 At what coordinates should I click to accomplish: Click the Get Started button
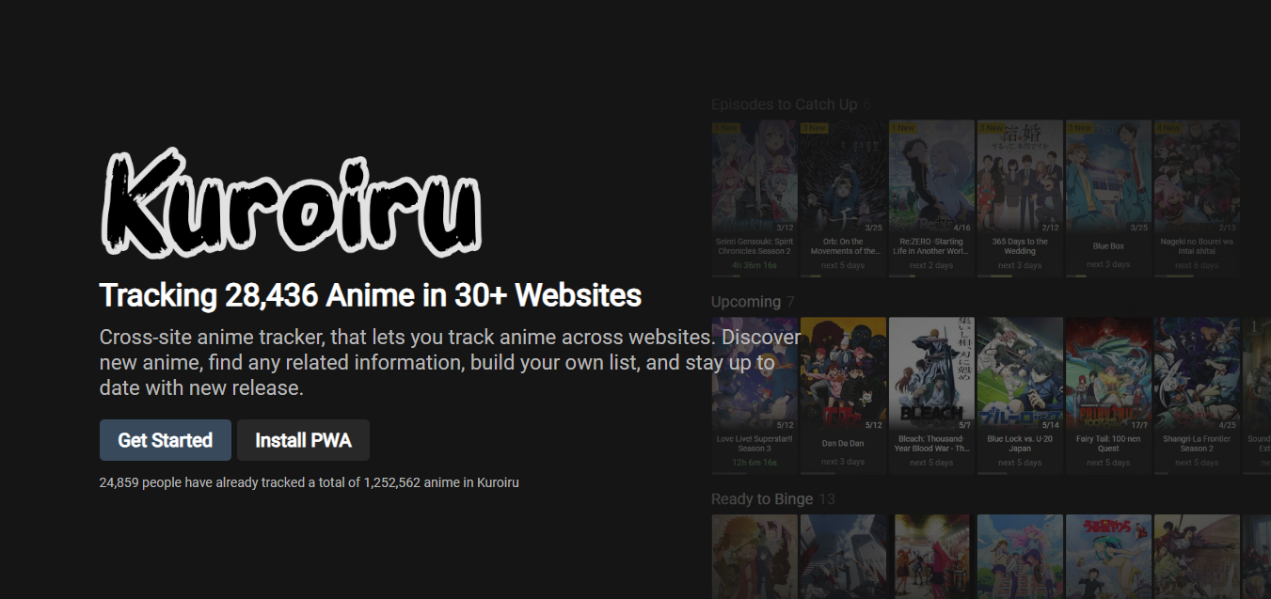166,440
